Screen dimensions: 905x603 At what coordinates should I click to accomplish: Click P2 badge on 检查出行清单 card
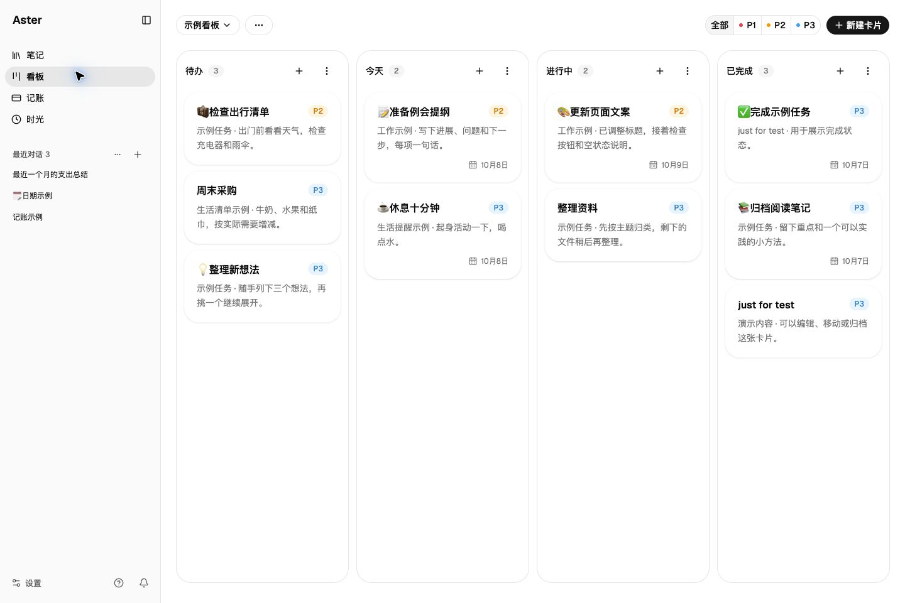318,111
